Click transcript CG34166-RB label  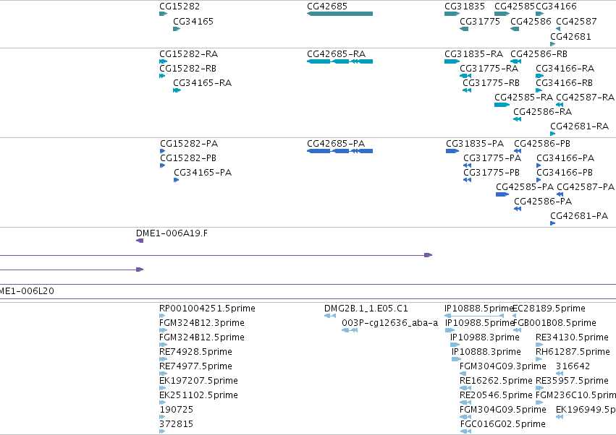coord(564,83)
